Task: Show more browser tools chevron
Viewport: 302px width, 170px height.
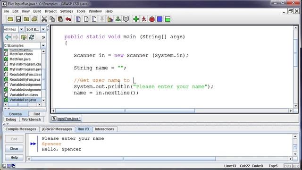Action: pyautogui.click(x=43, y=37)
